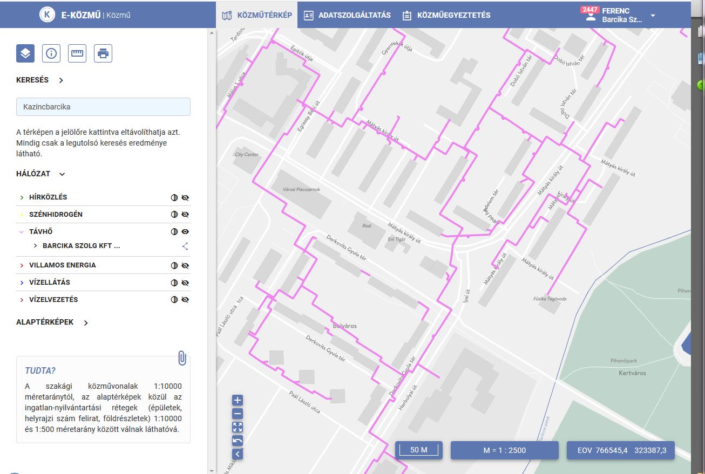705x474 pixels.
Task: Click the full extent map icon
Action: 238,427
